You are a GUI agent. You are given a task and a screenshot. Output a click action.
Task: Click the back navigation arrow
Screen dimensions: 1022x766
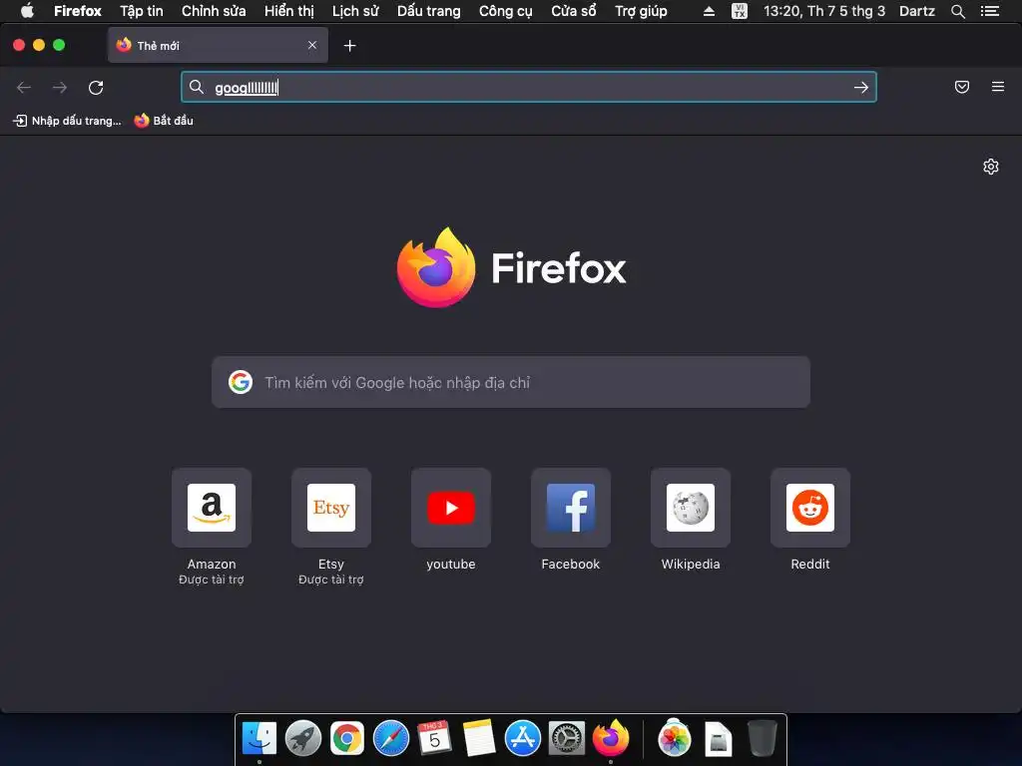pyautogui.click(x=24, y=88)
